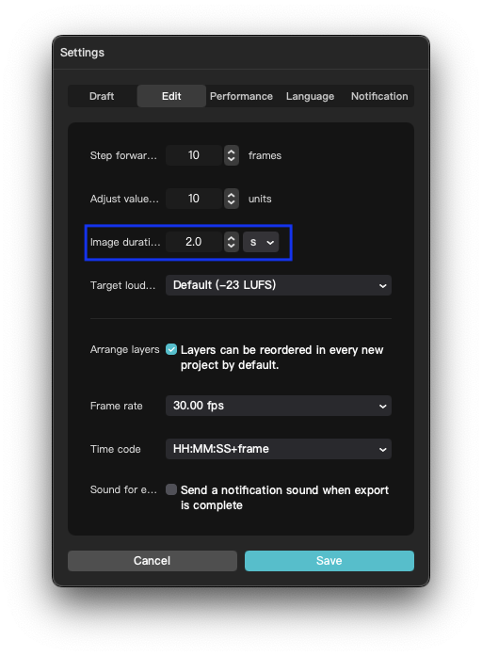This screenshot has height=656, width=482.
Task: Enable notification sound when export completes
Action: click(x=171, y=489)
